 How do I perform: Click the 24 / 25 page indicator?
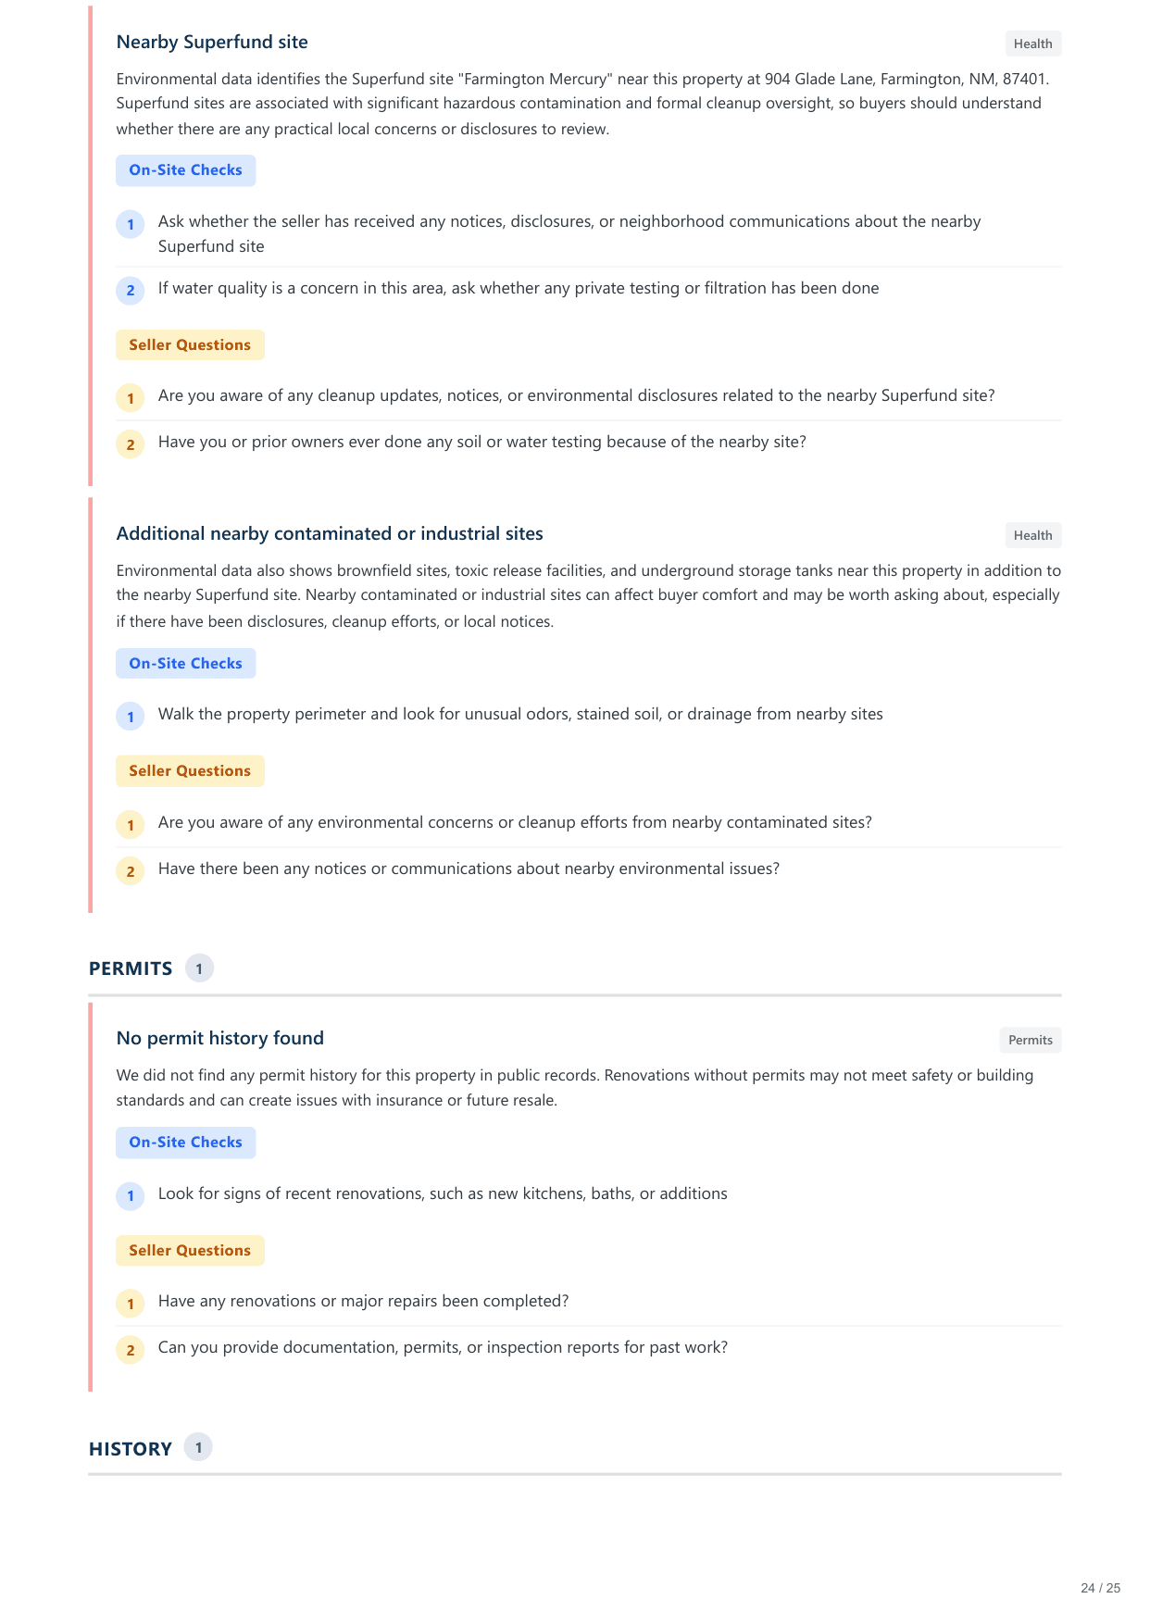[1100, 1588]
